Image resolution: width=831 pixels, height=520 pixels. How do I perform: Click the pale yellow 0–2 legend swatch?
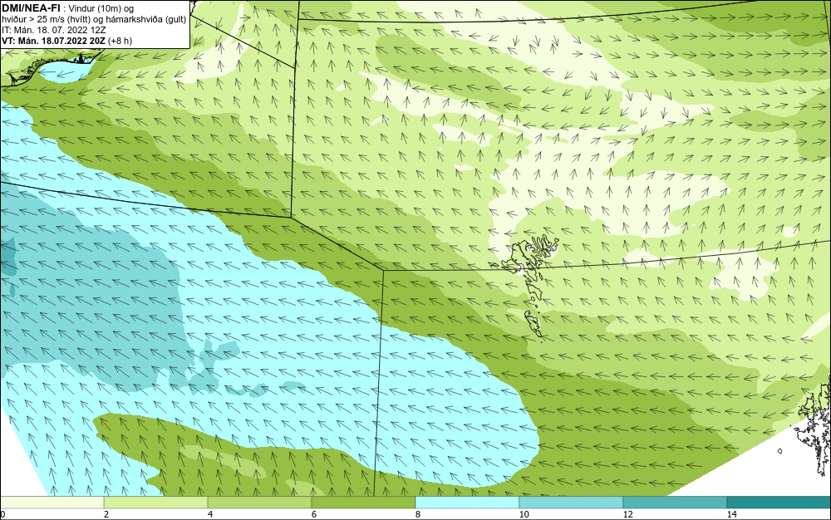tap(52, 503)
